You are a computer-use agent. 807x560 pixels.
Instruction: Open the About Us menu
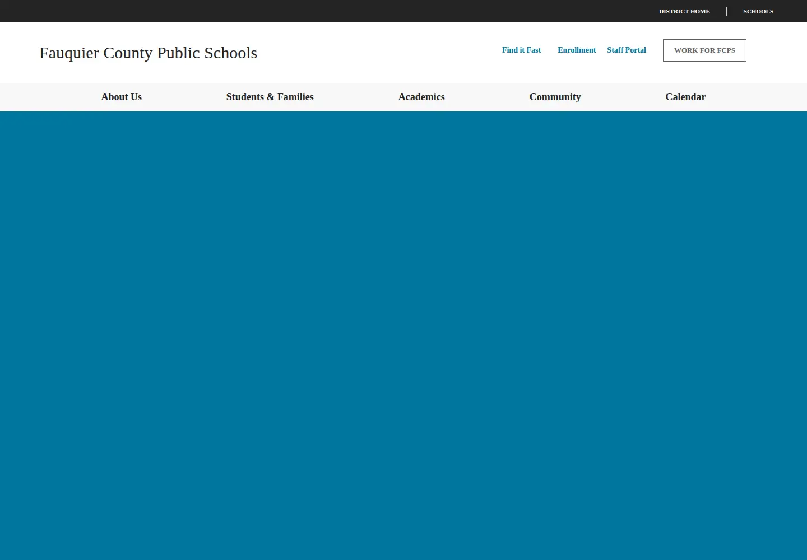click(122, 97)
